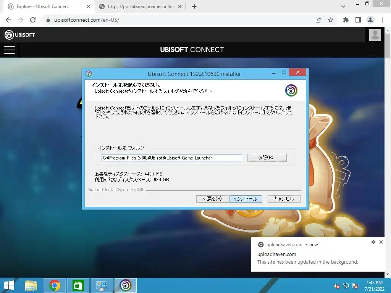
Task: Click the site lock icon in address bar
Action: 48,20
